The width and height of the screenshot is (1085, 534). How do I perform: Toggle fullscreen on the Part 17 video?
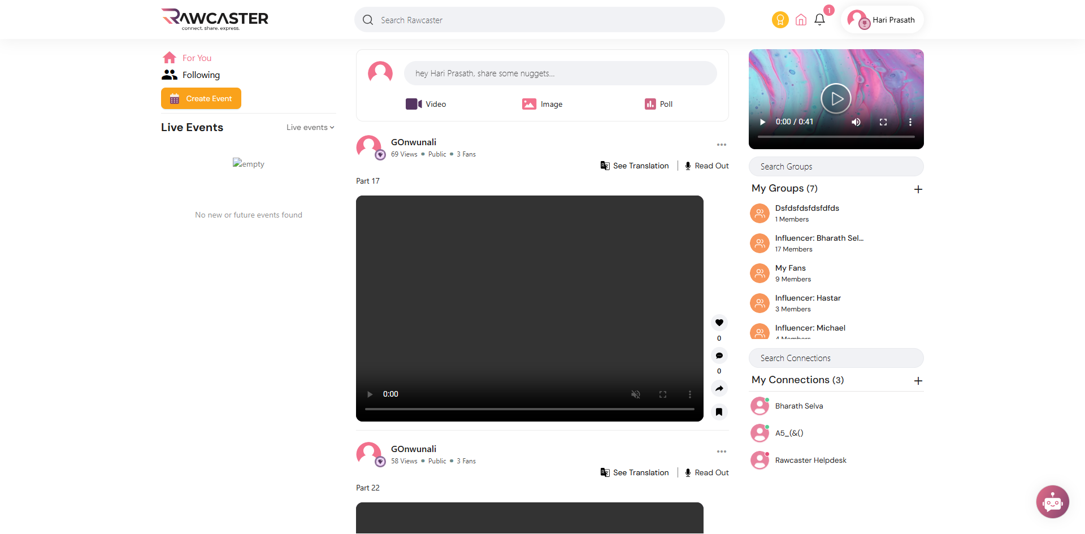(663, 394)
